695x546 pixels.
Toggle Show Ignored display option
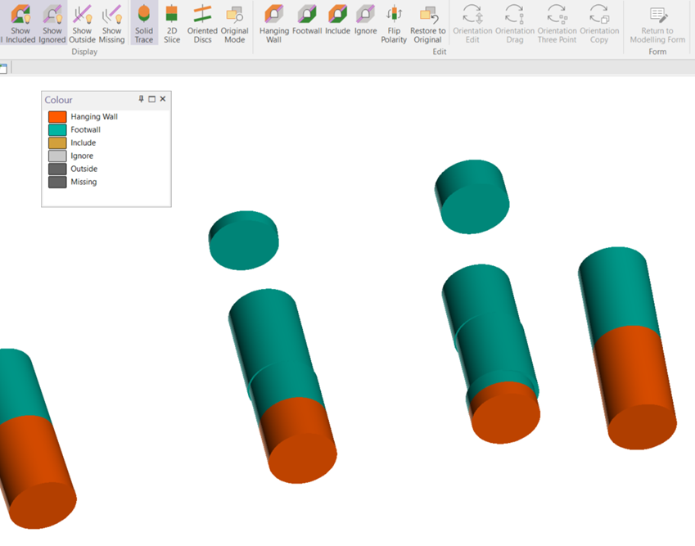point(52,23)
